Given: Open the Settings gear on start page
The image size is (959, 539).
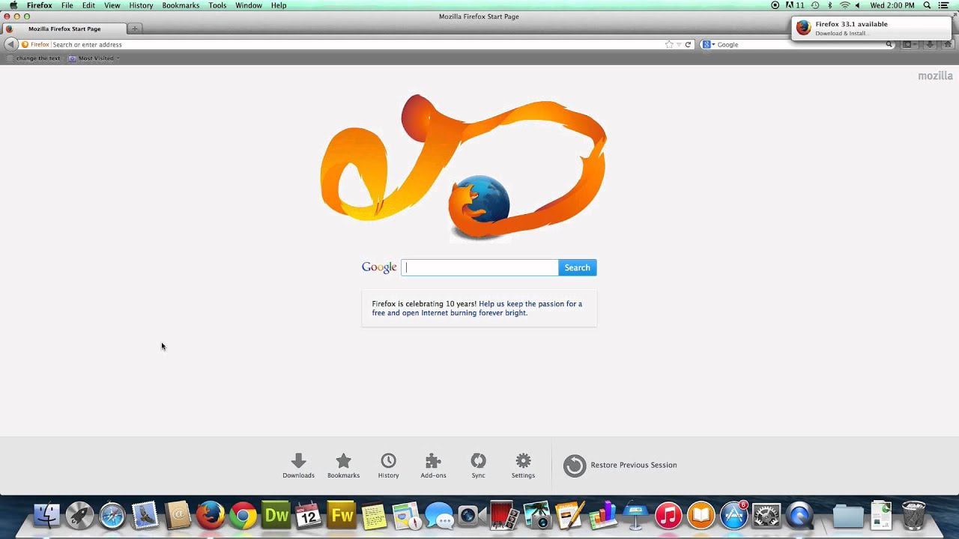Looking at the screenshot, I should point(523,466).
